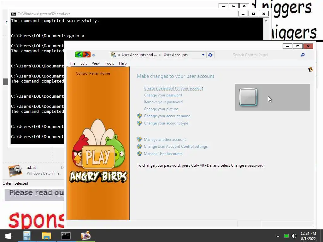323x242 pixels.
Task: Open the View menu
Action: point(96,63)
